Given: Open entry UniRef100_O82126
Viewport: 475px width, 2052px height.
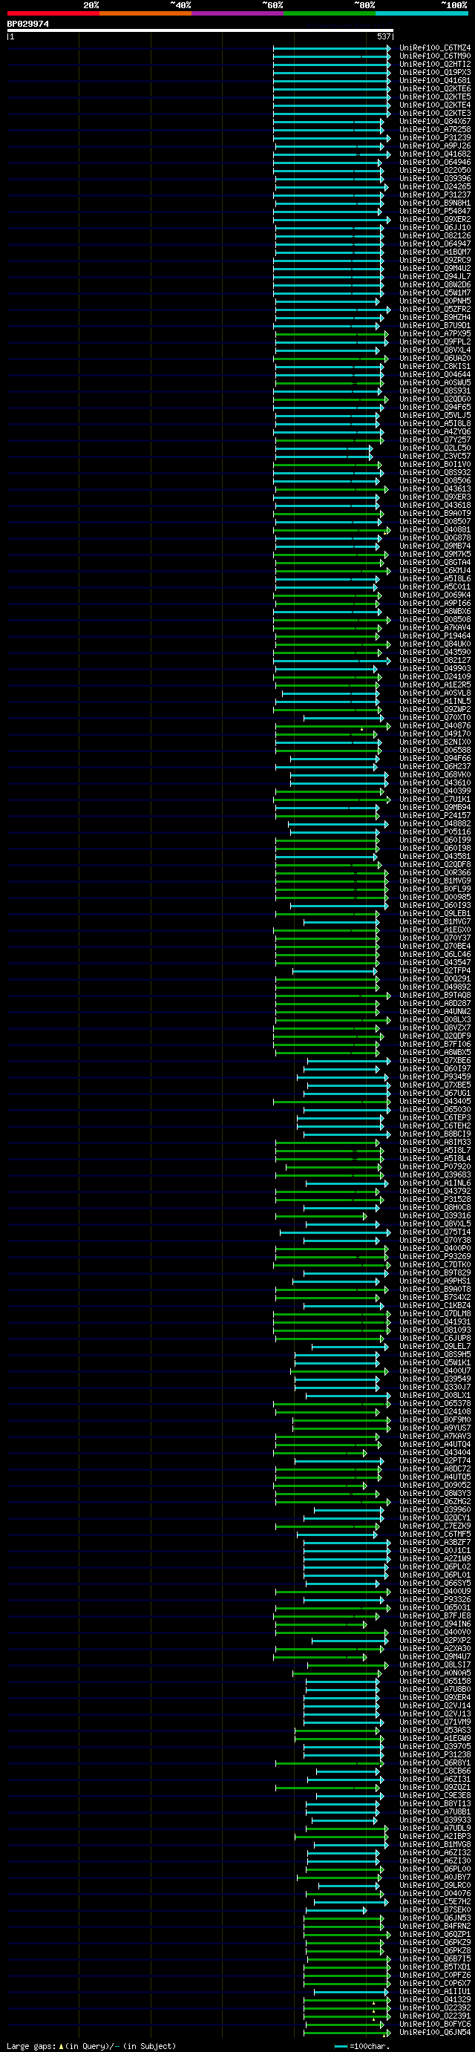Looking at the screenshot, I should 435,236.
